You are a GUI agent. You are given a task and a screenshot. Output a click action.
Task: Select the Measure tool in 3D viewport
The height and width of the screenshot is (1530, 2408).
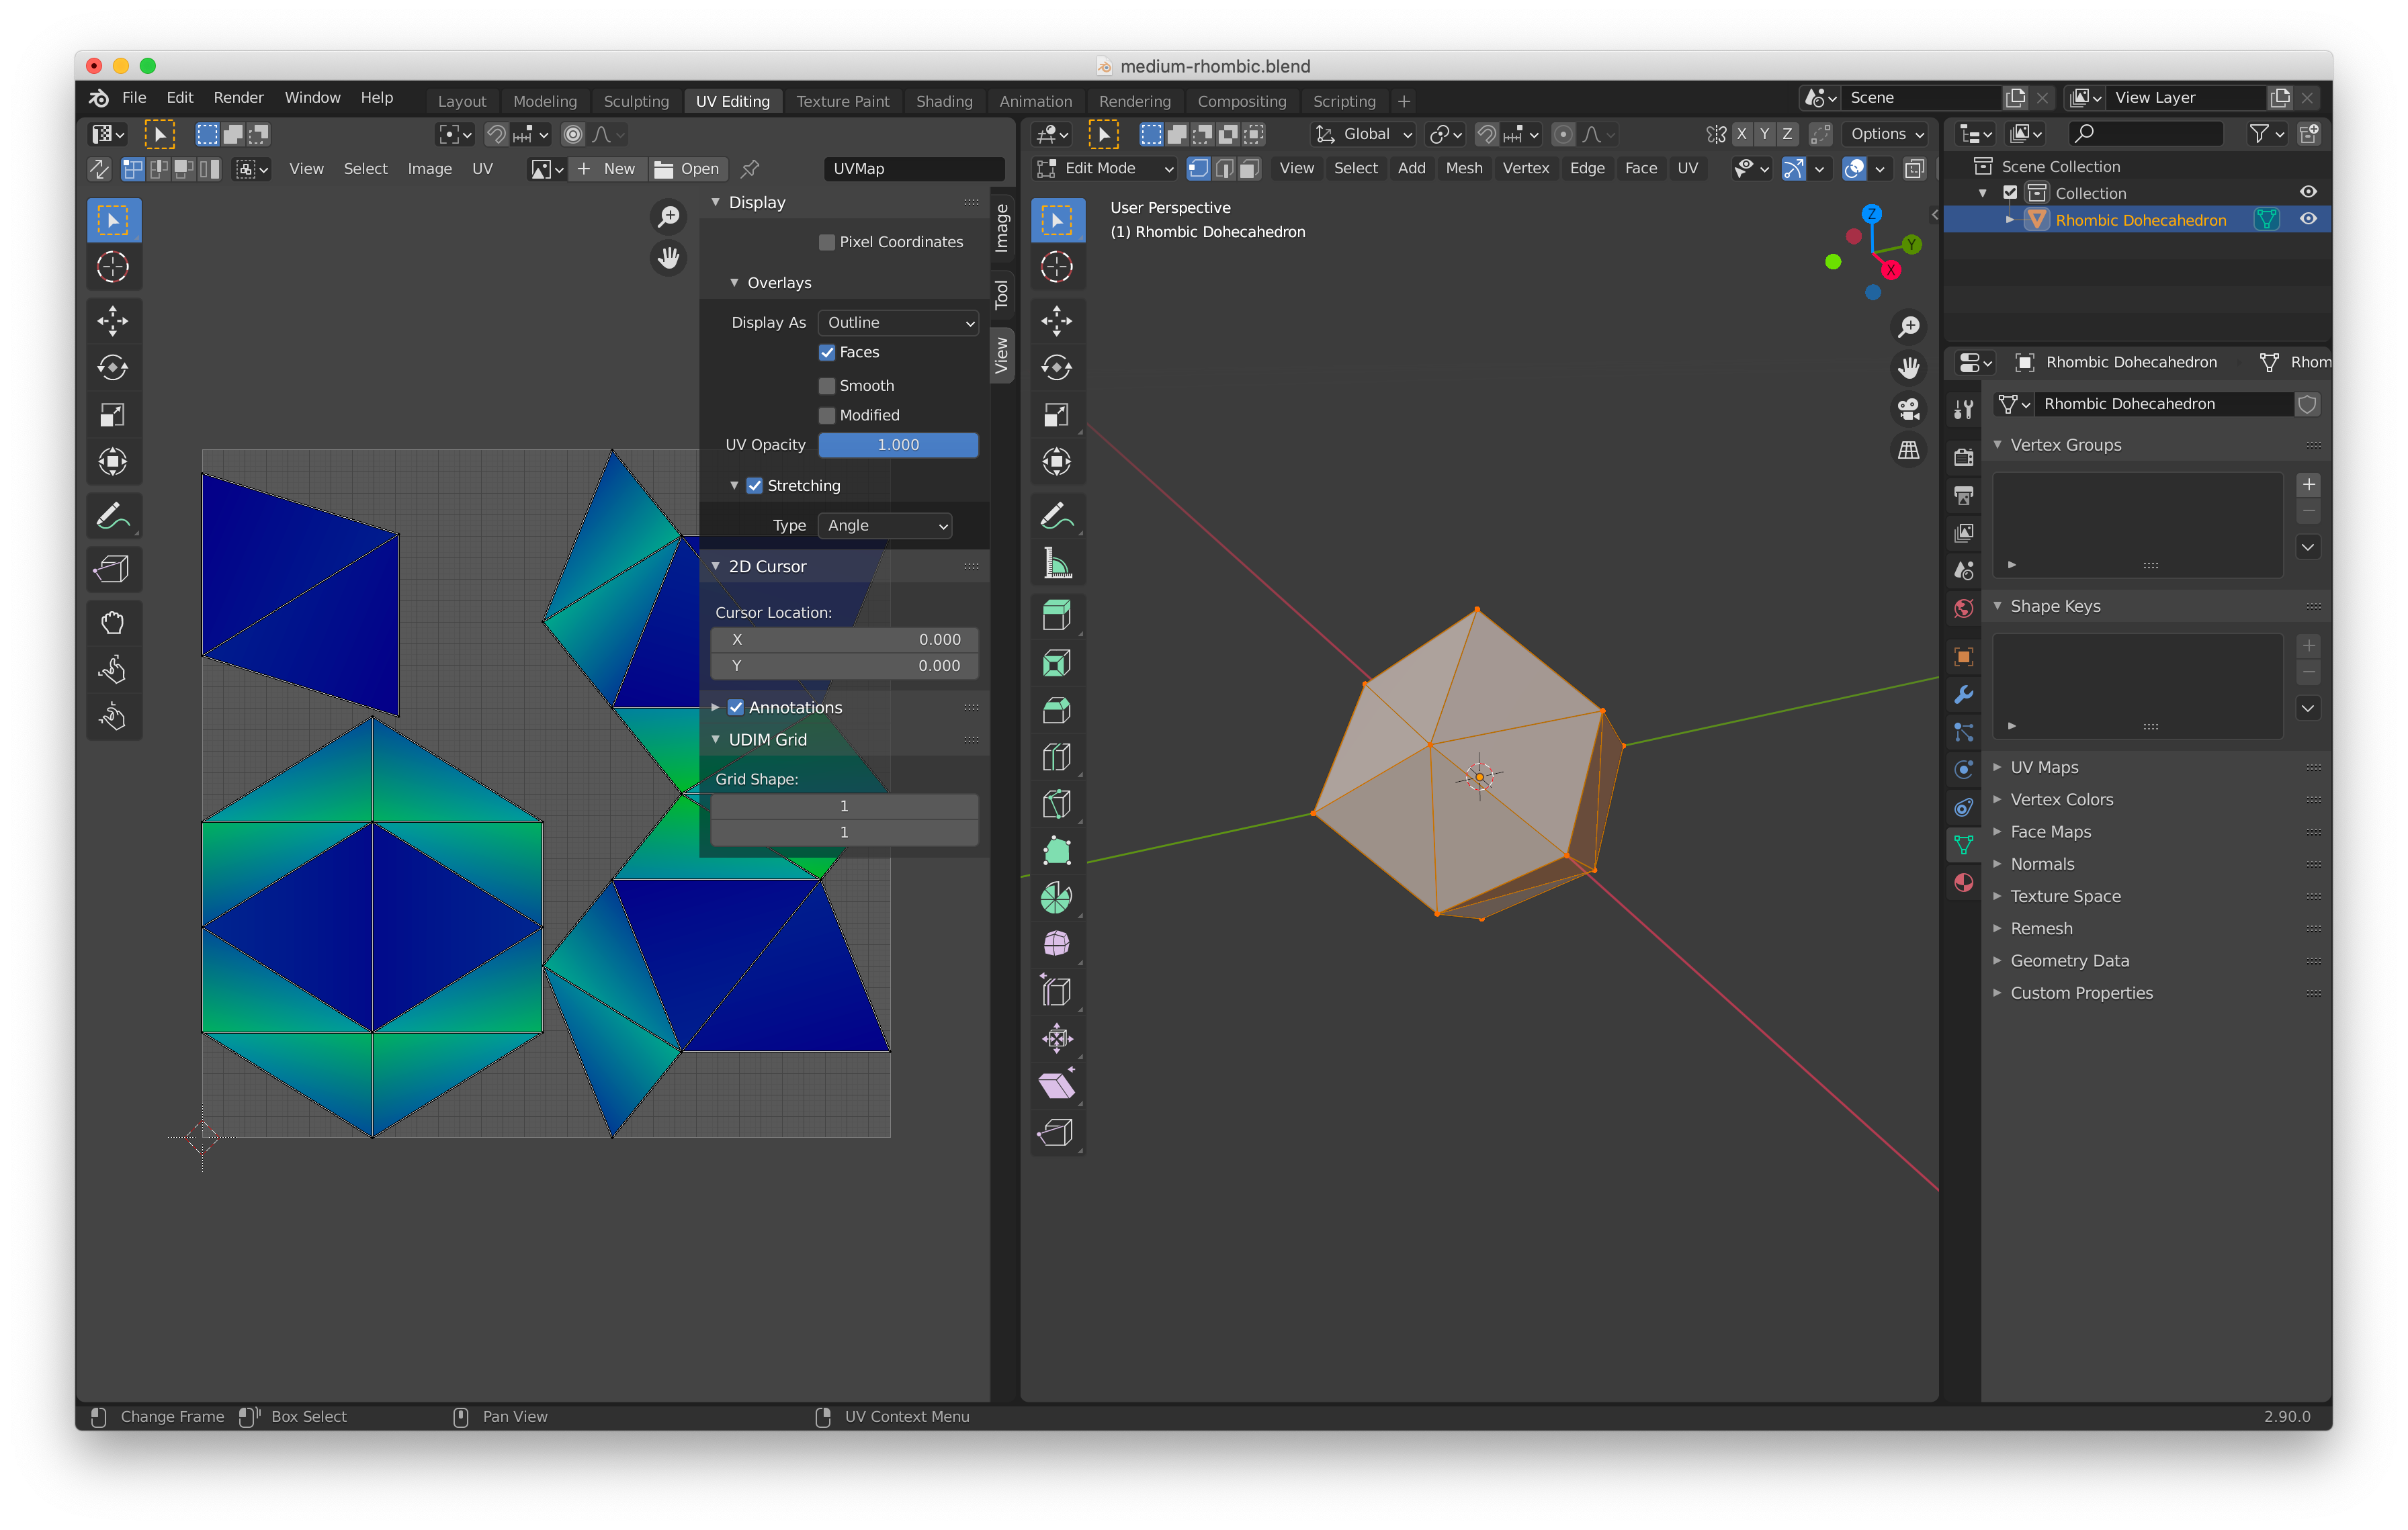coord(1057,564)
